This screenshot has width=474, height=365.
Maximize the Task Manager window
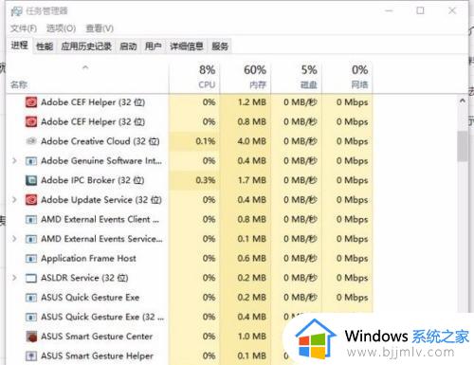click(420, 10)
